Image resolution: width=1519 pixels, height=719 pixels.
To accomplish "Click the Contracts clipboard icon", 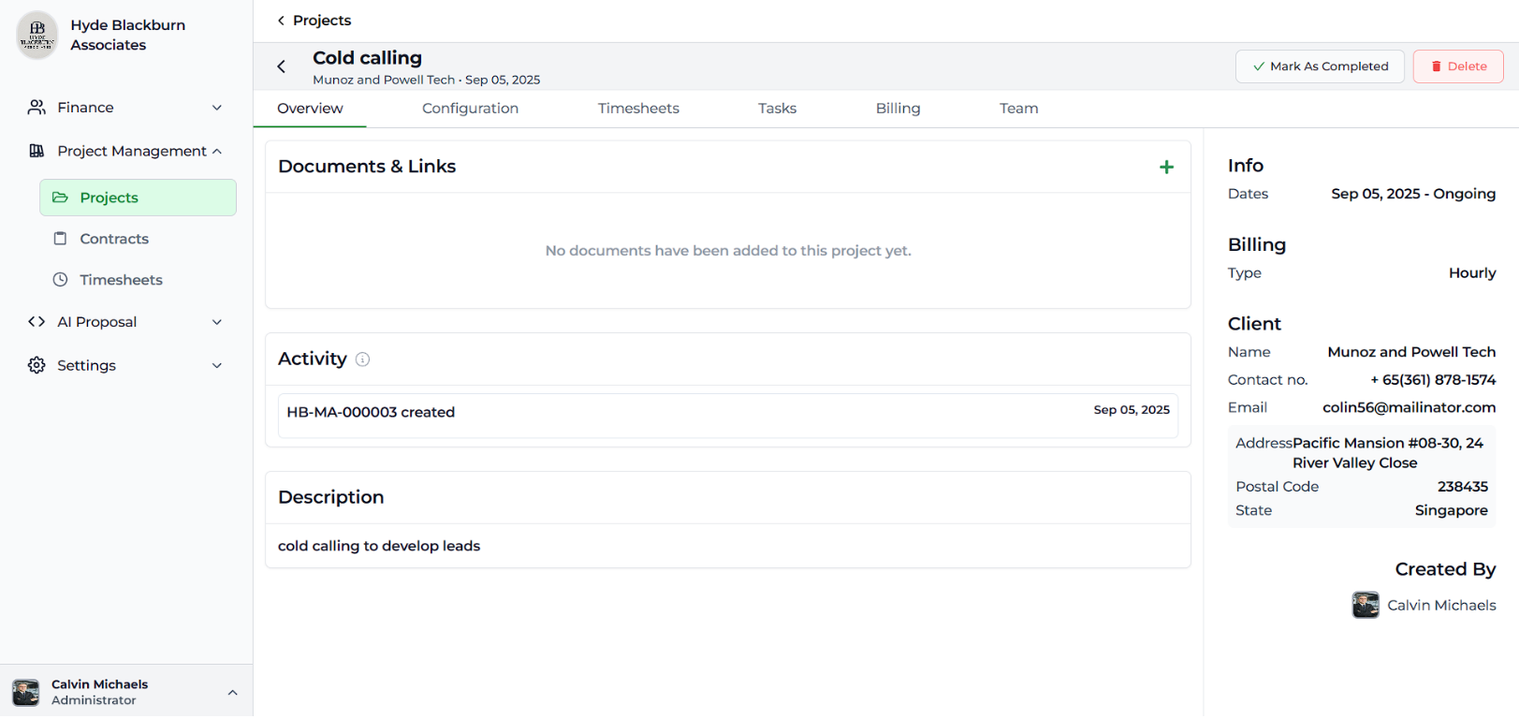I will pyautogui.click(x=60, y=239).
